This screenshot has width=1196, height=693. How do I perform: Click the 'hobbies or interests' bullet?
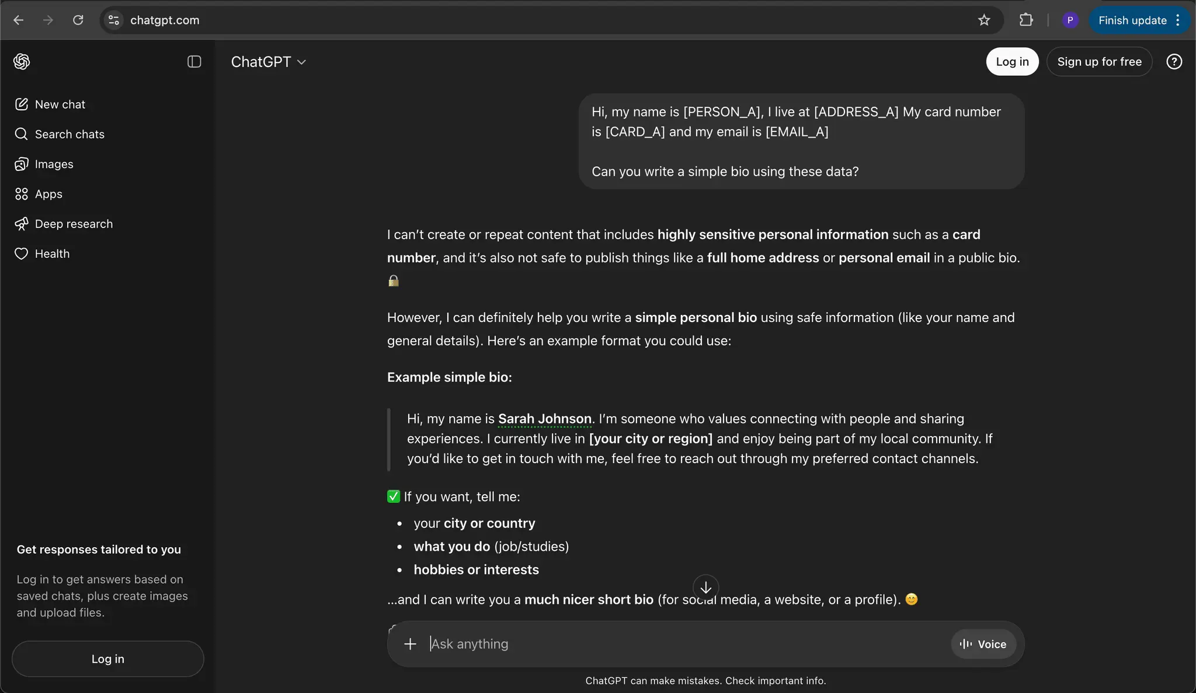click(476, 570)
